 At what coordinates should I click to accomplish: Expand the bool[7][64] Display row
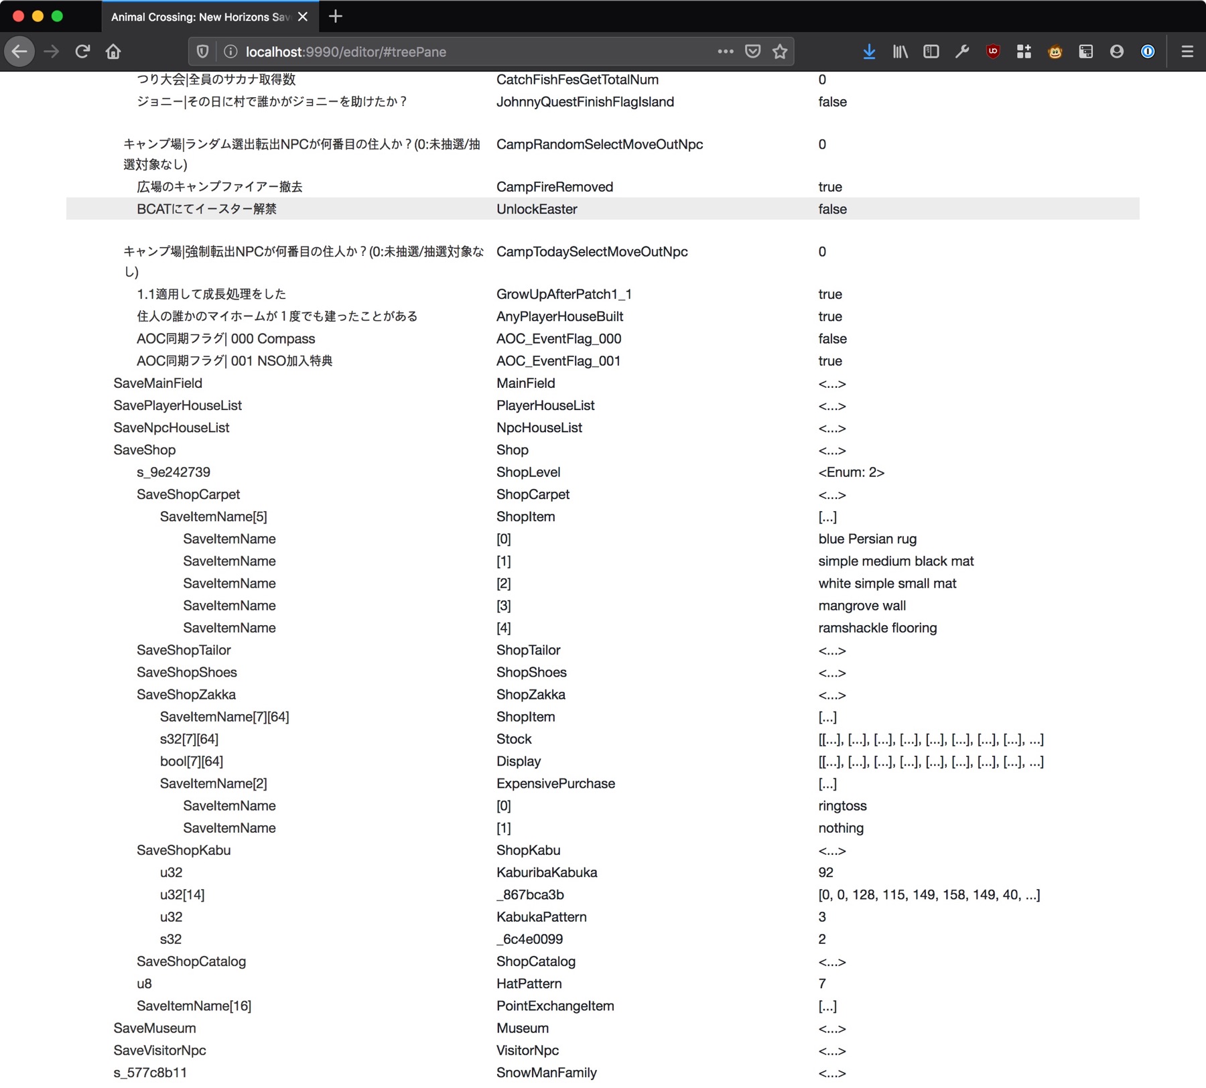(x=192, y=761)
